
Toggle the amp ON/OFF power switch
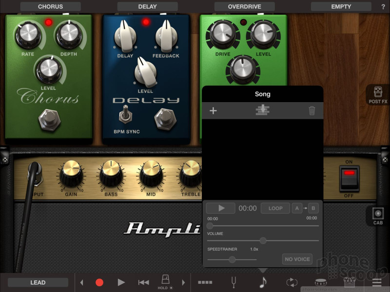pos(349,178)
